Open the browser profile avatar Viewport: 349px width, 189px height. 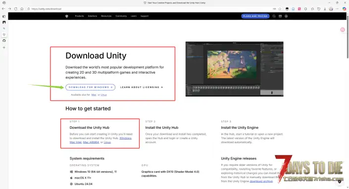tap(331, 9)
